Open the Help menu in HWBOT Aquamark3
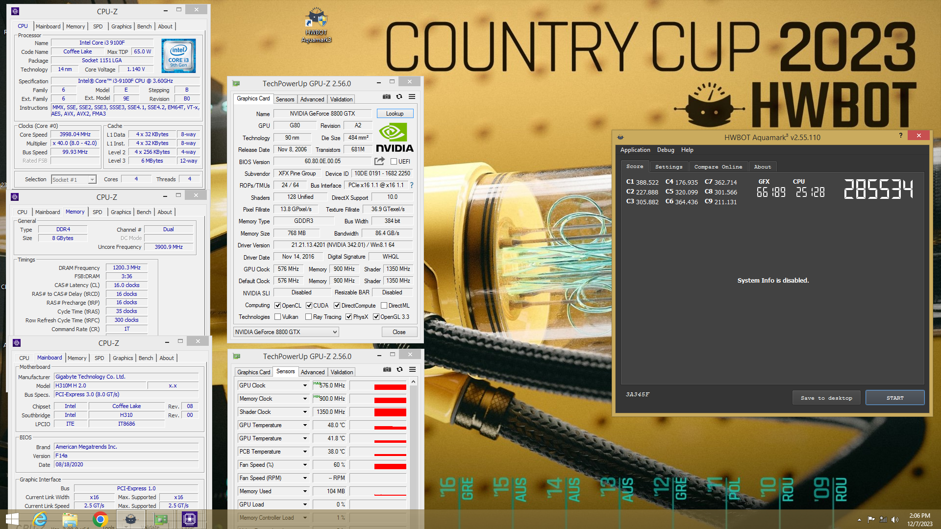The image size is (941, 529). pyautogui.click(x=687, y=150)
